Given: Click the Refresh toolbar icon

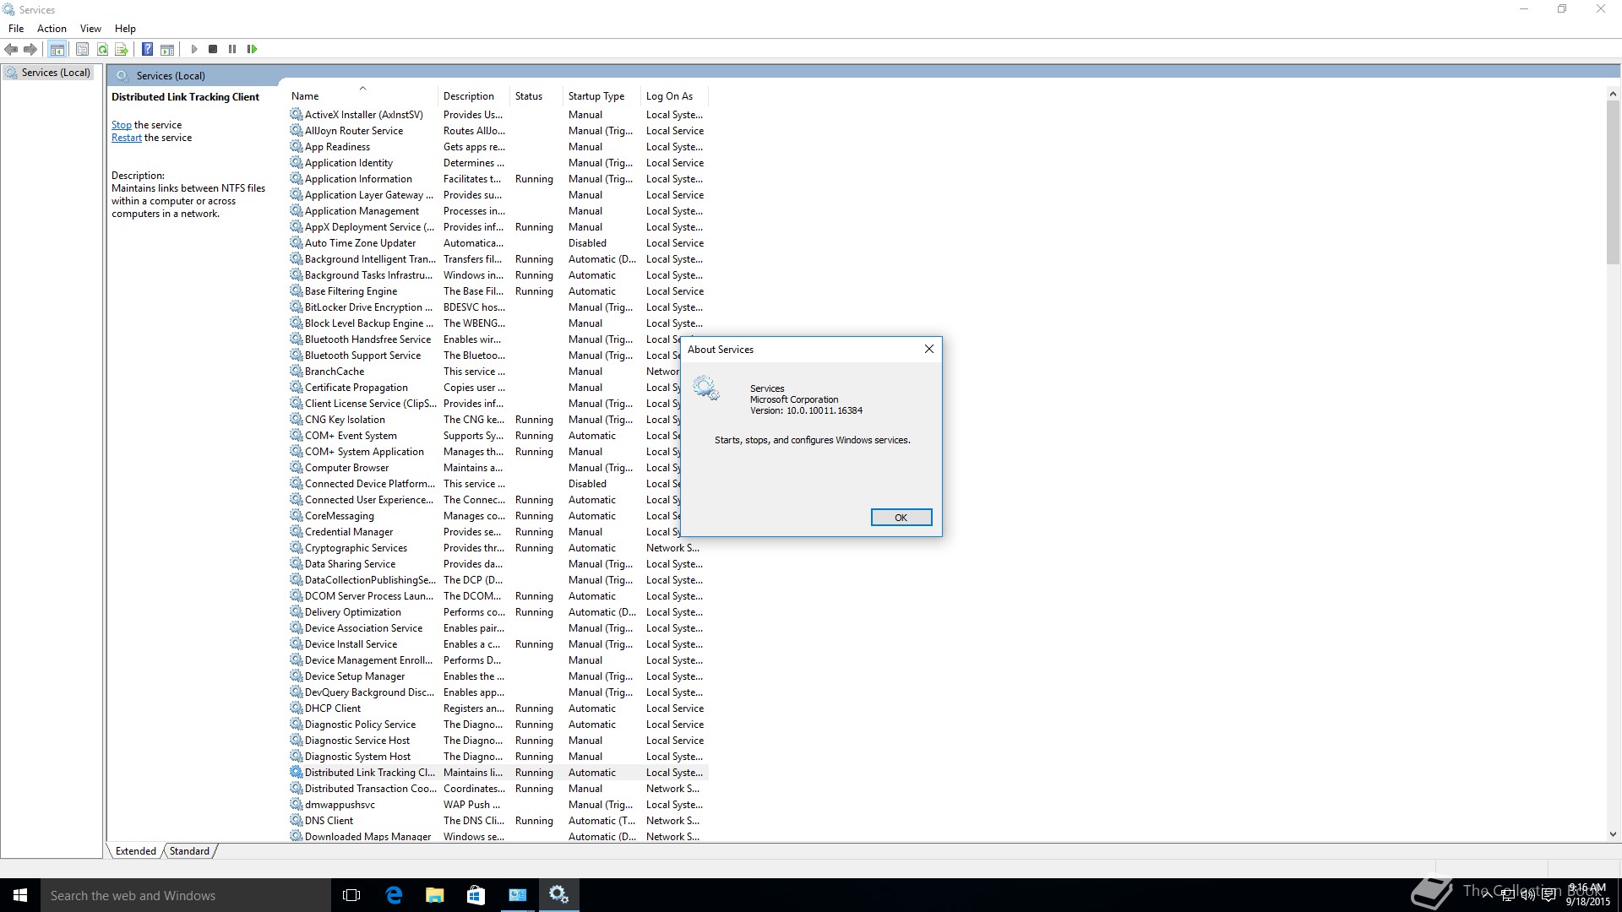Looking at the screenshot, I should [102, 49].
